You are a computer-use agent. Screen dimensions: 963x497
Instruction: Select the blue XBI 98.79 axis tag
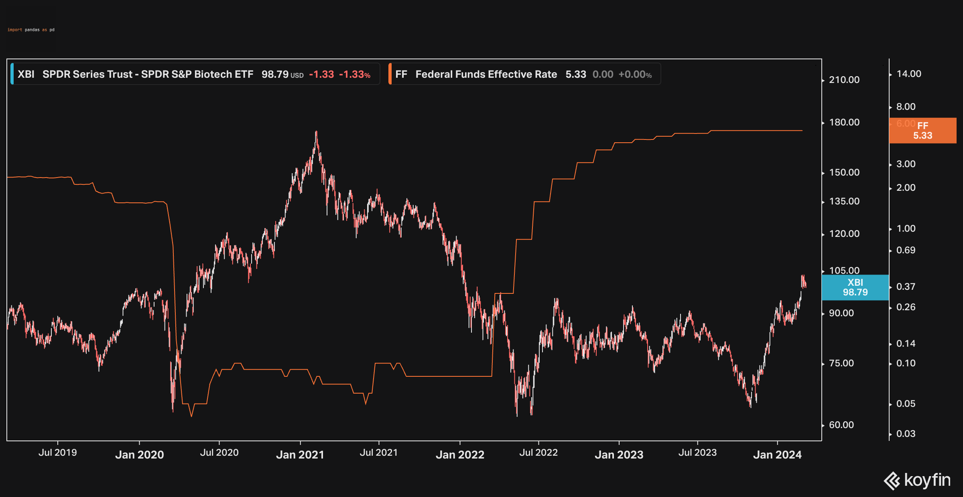coord(855,287)
